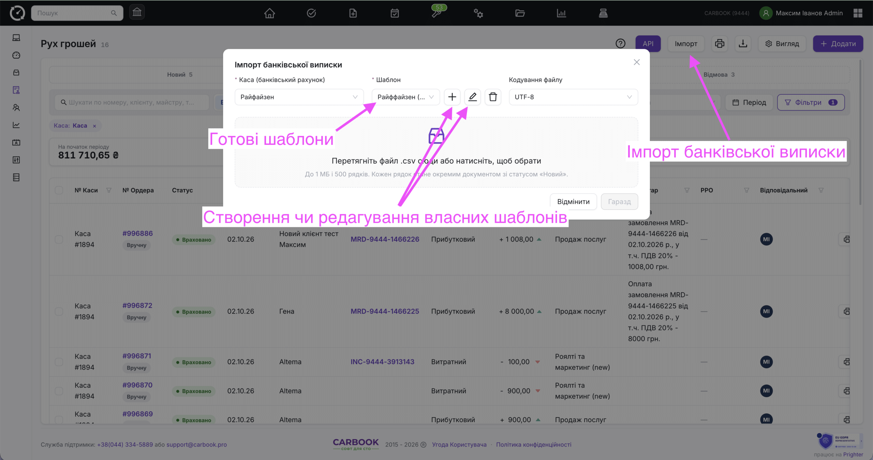The width and height of the screenshot is (873, 460).
Task: Expand the Каса (банківський рахунок) dropdown
Action: [299, 97]
